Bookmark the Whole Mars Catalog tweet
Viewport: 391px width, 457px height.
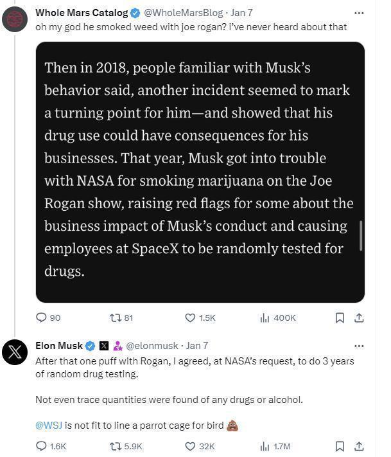click(x=340, y=318)
